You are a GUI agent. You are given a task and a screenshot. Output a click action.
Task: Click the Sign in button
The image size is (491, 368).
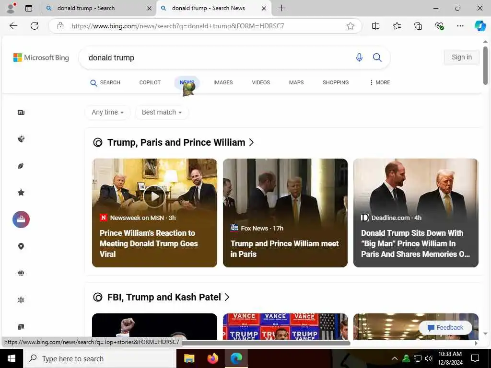click(x=462, y=57)
